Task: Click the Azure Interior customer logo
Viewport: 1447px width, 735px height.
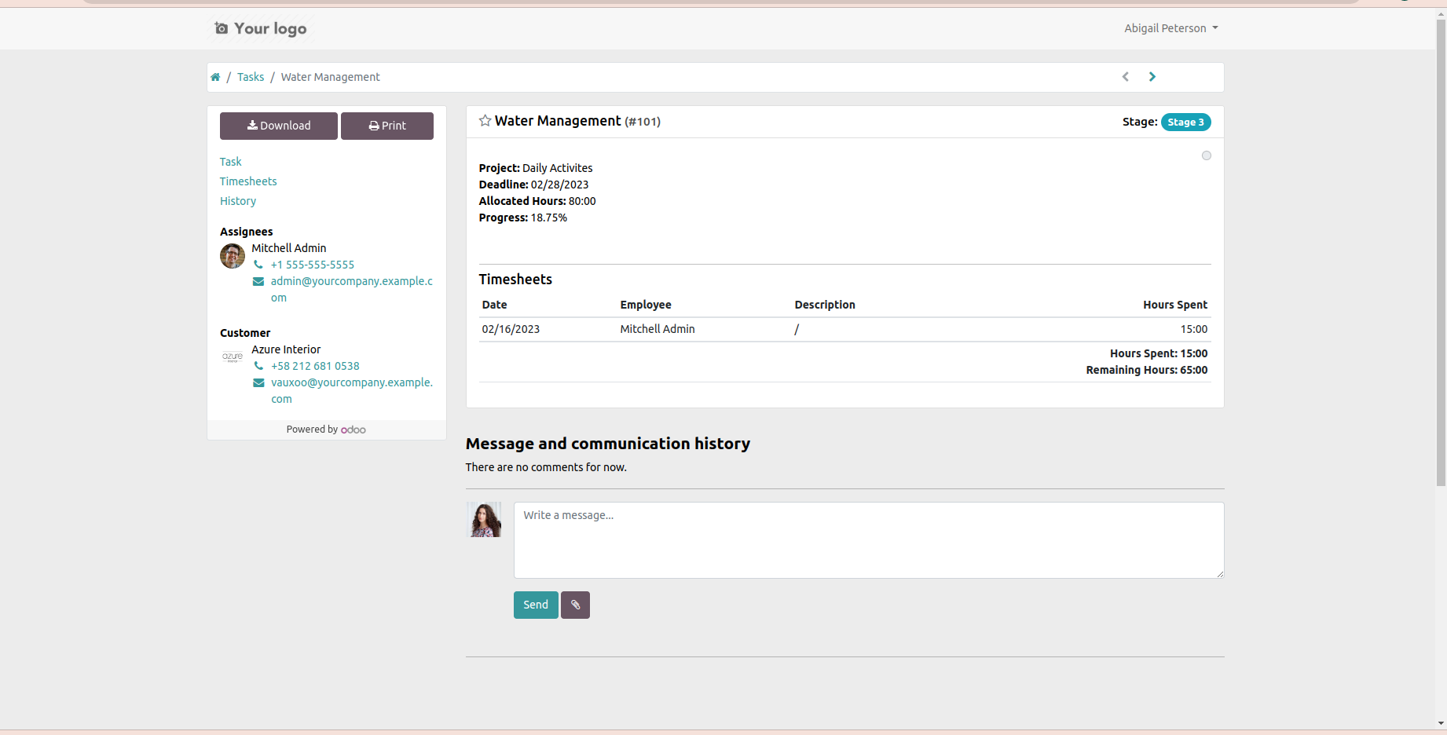Action: 233,357
